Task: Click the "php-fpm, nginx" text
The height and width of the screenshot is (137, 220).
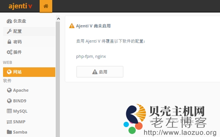Action: click(x=91, y=56)
